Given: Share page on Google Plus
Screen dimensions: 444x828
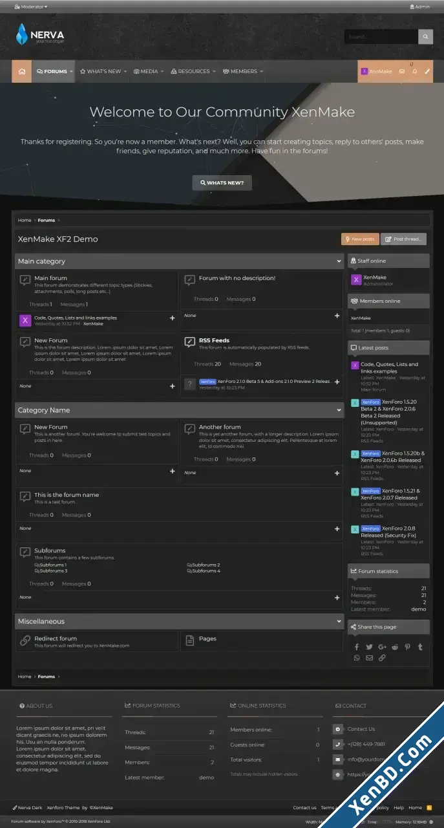Looking at the screenshot, I should click(382, 646).
